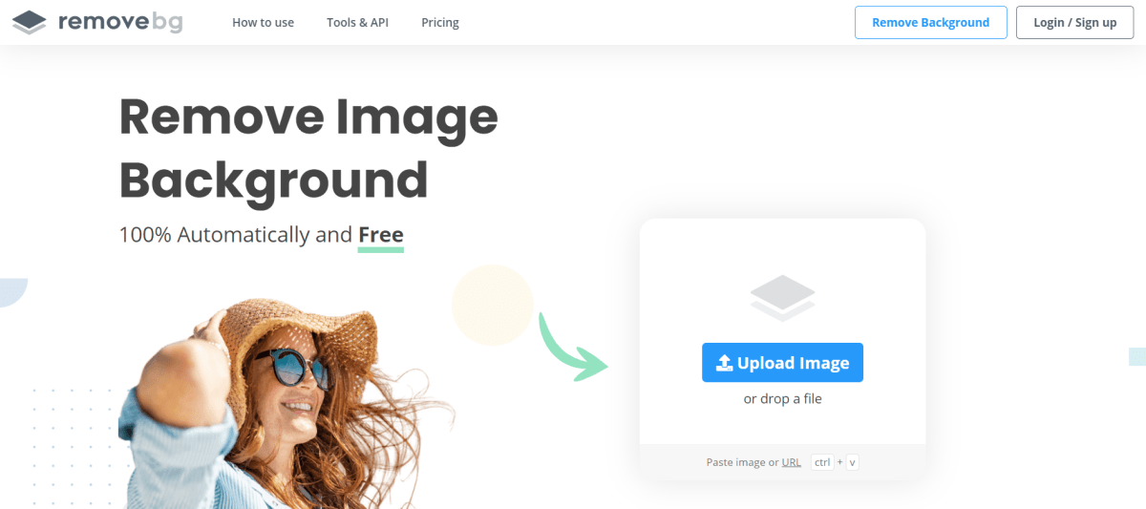This screenshot has width=1146, height=509.
Task: Click the v key badge
Action: 852,462
